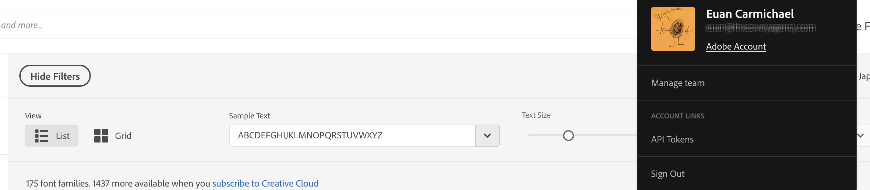Image resolution: width=870 pixels, height=190 pixels.
Task: Click the List view icon
Action: click(42, 136)
